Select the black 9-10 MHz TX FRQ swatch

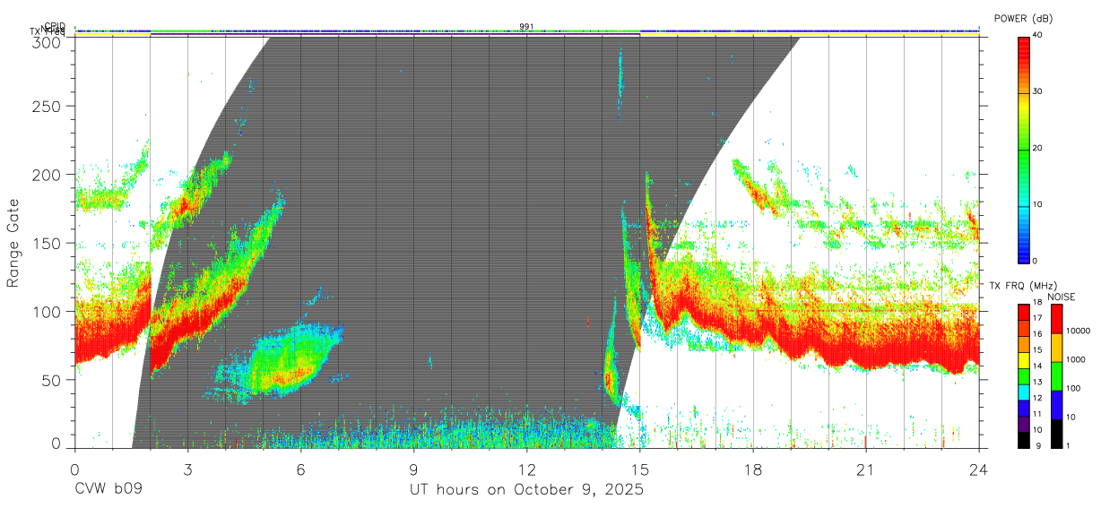click(1023, 440)
